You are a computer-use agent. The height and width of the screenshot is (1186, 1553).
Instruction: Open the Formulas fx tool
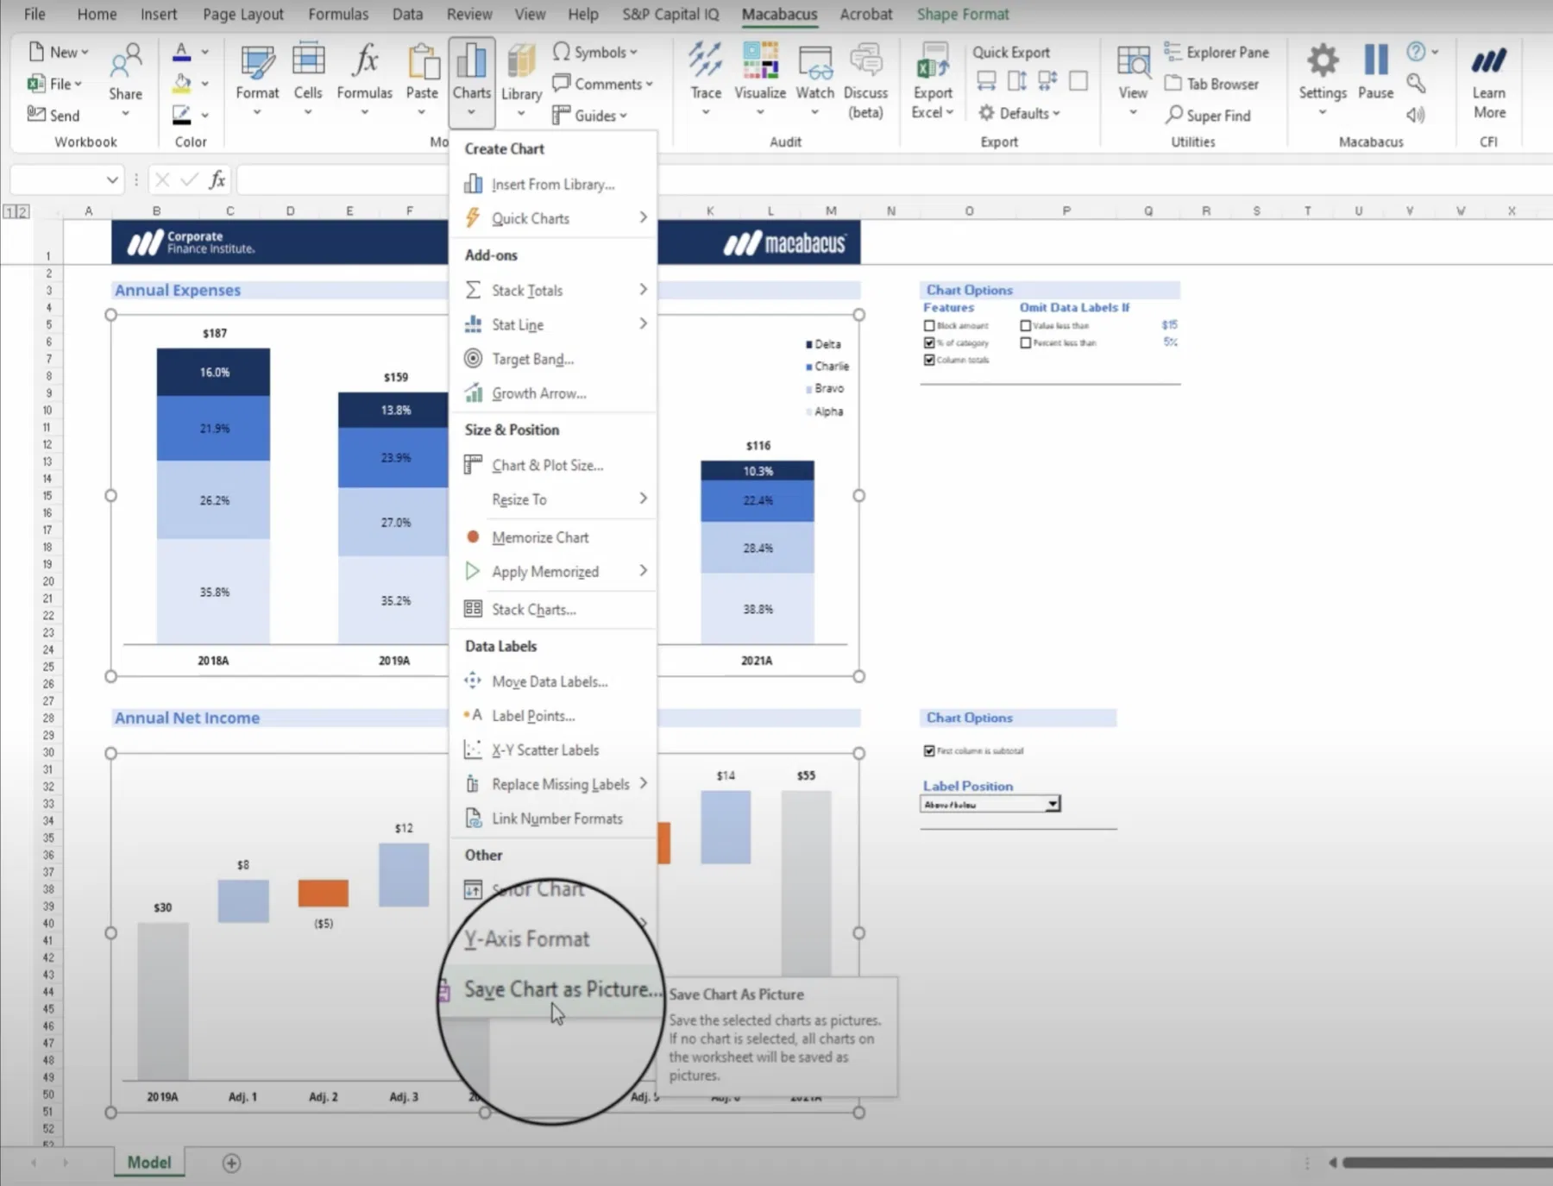tap(364, 78)
